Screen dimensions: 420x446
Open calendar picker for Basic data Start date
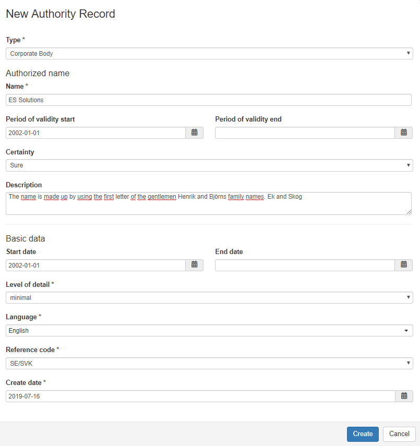tap(195, 265)
